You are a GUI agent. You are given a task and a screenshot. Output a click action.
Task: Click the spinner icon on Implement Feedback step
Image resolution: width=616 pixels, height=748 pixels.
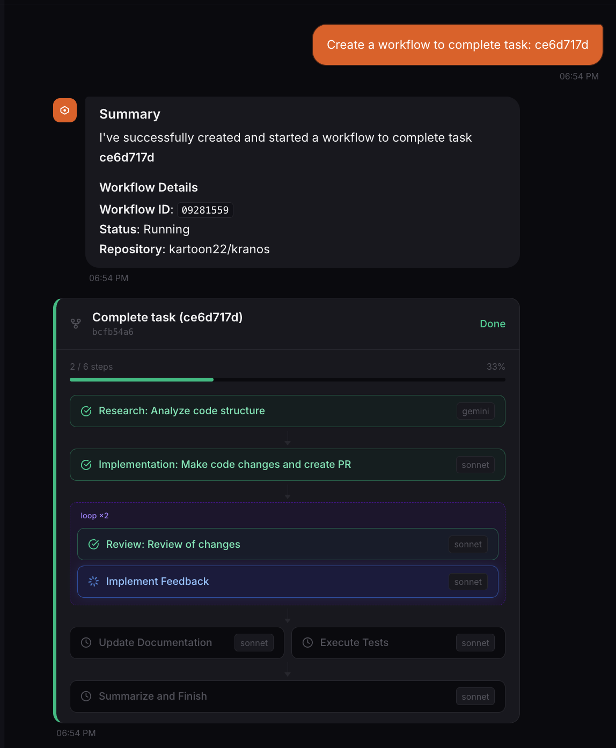tap(93, 581)
